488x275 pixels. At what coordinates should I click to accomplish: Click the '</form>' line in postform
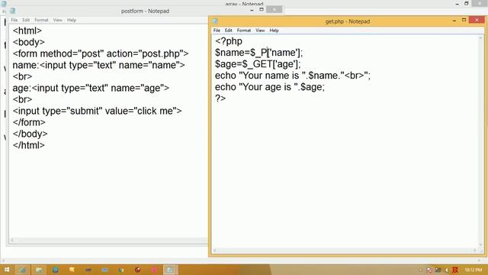(x=29, y=122)
